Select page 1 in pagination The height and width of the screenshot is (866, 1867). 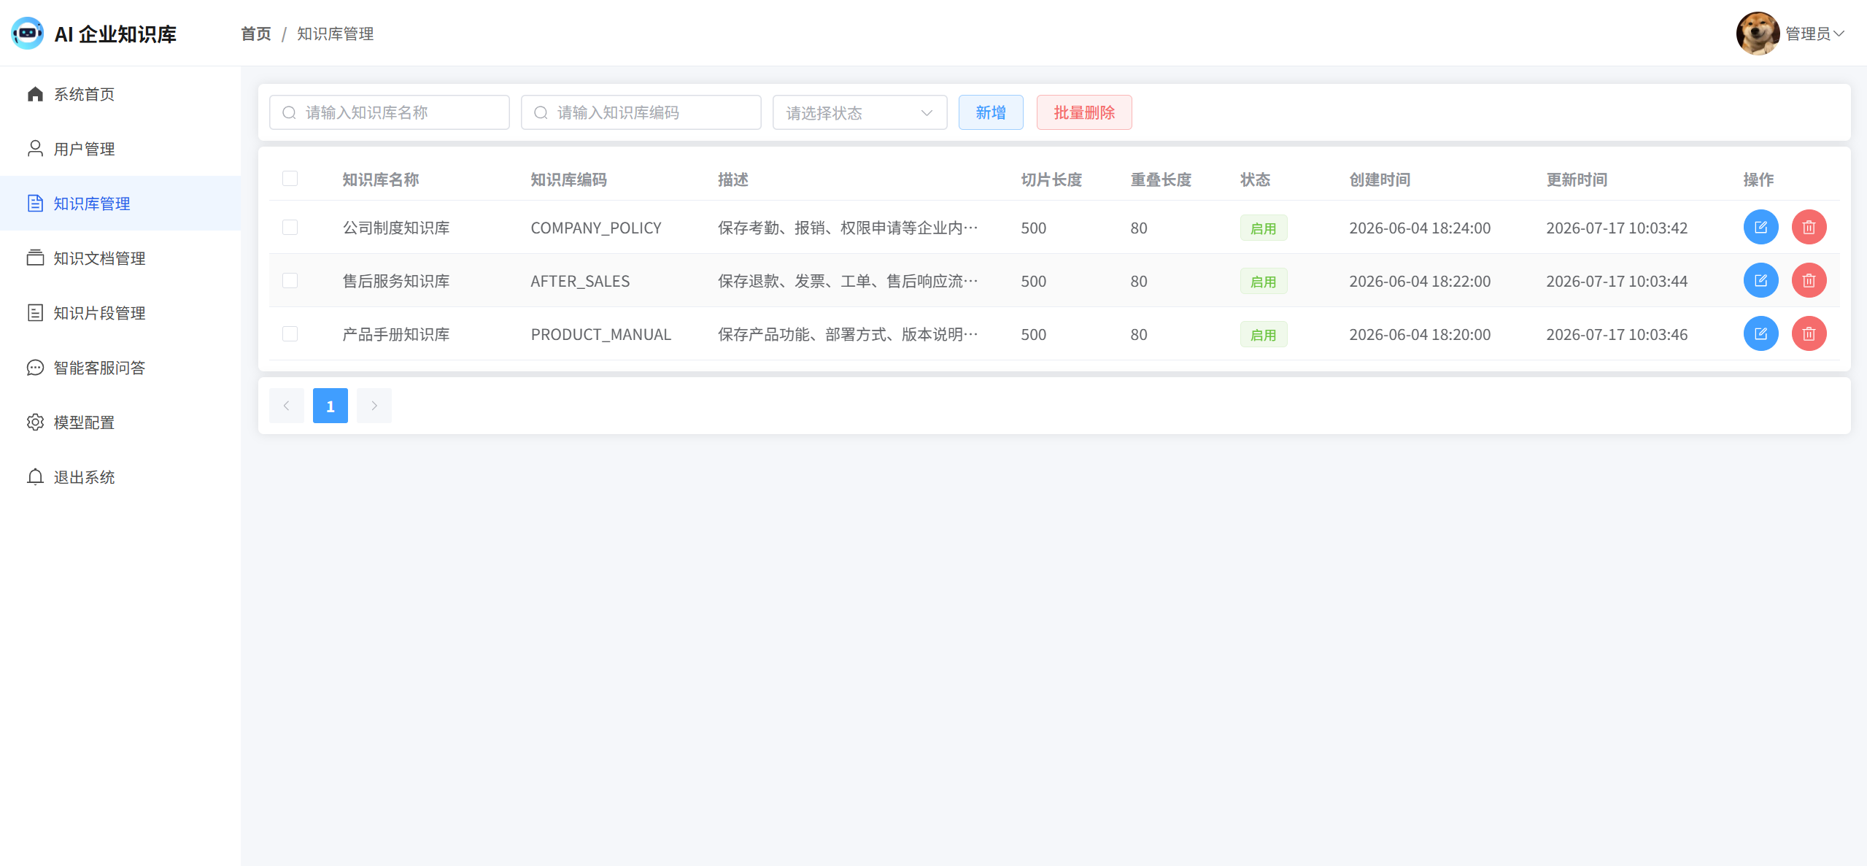(x=331, y=406)
